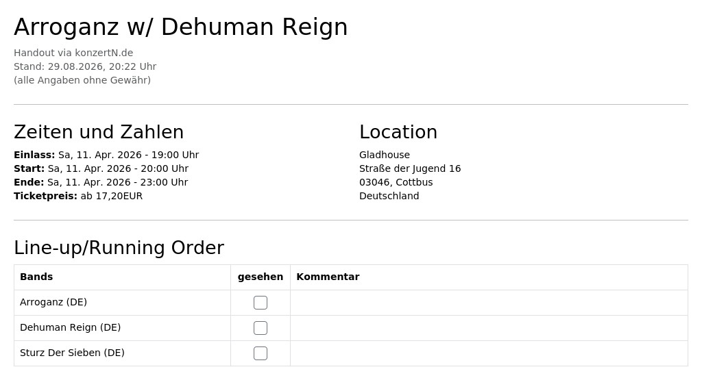702x391 pixels.
Task: Click the Kommentar cell for Arroganz (DE)
Action: tap(489, 303)
